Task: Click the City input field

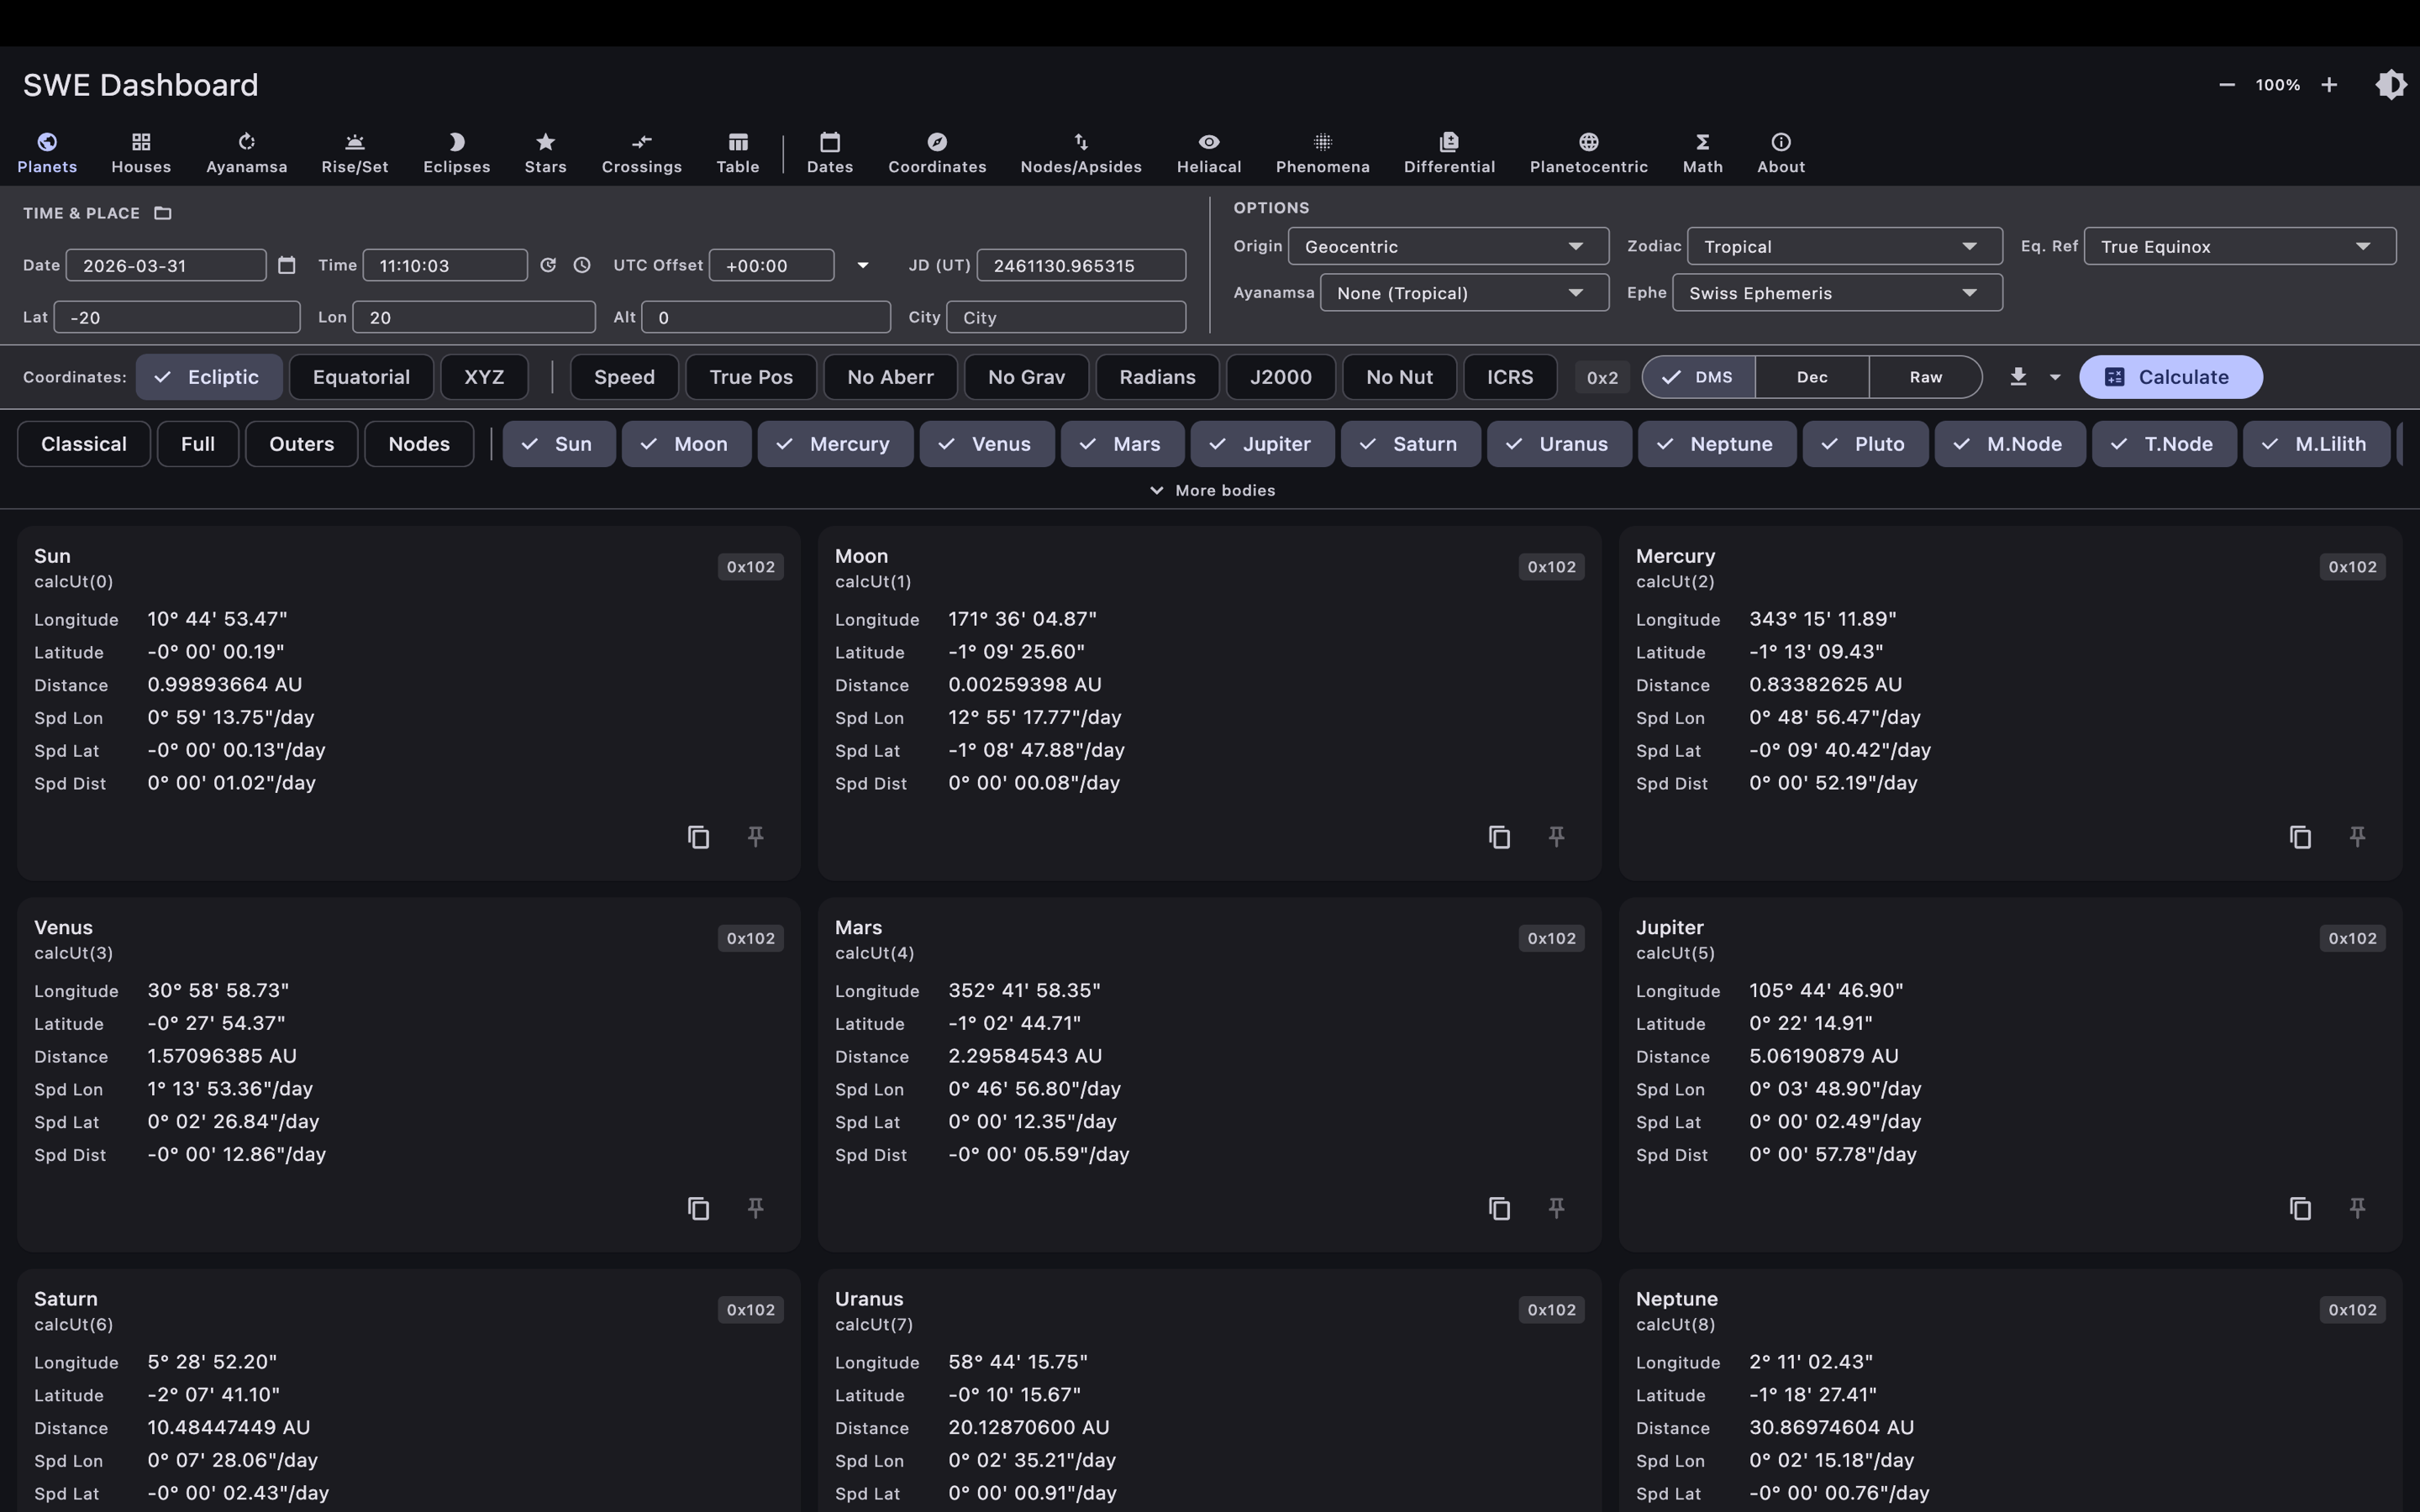Action: click(1066, 317)
